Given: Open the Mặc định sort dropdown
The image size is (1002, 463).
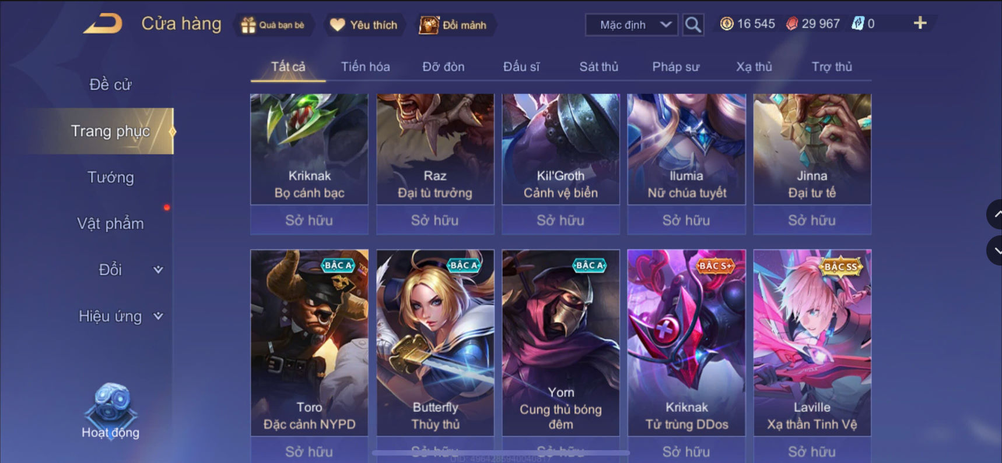Looking at the screenshot, I should click(x=631, y=24).
